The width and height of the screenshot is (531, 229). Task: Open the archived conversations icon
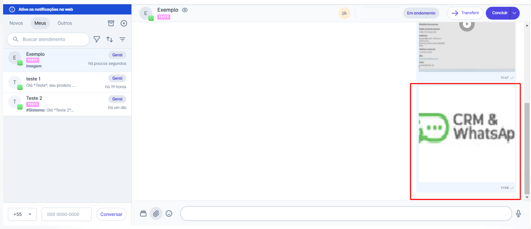pos(111,23)
